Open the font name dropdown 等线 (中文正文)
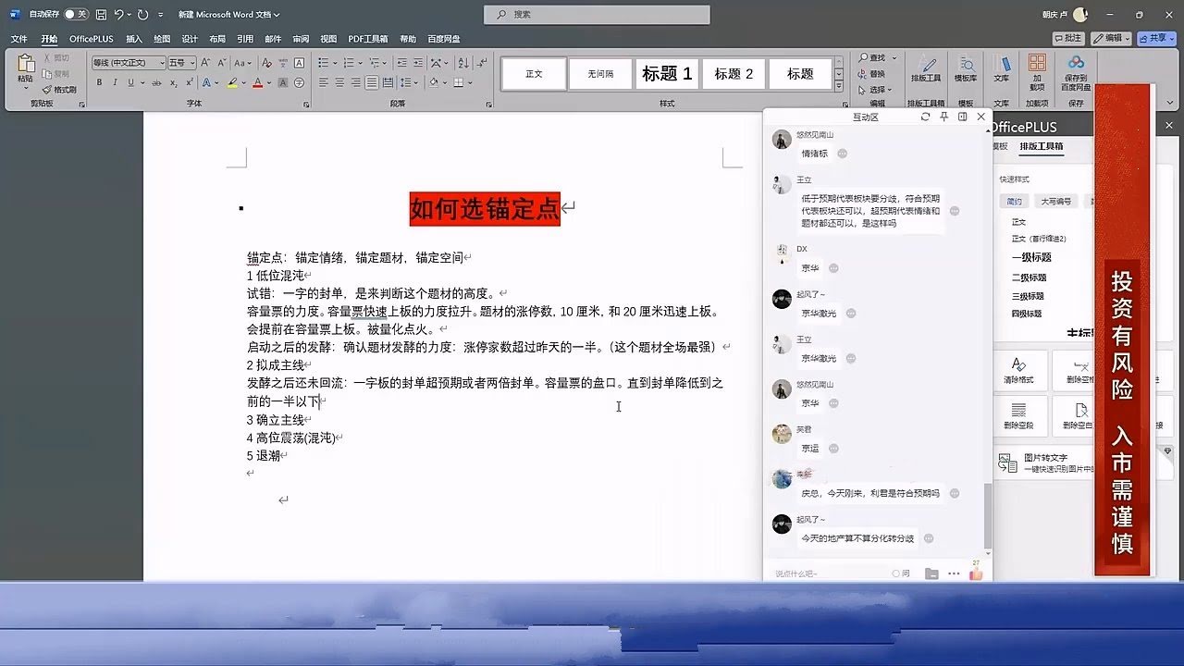The height and width of the screenshot is (666, 1184). coord(128,63)
